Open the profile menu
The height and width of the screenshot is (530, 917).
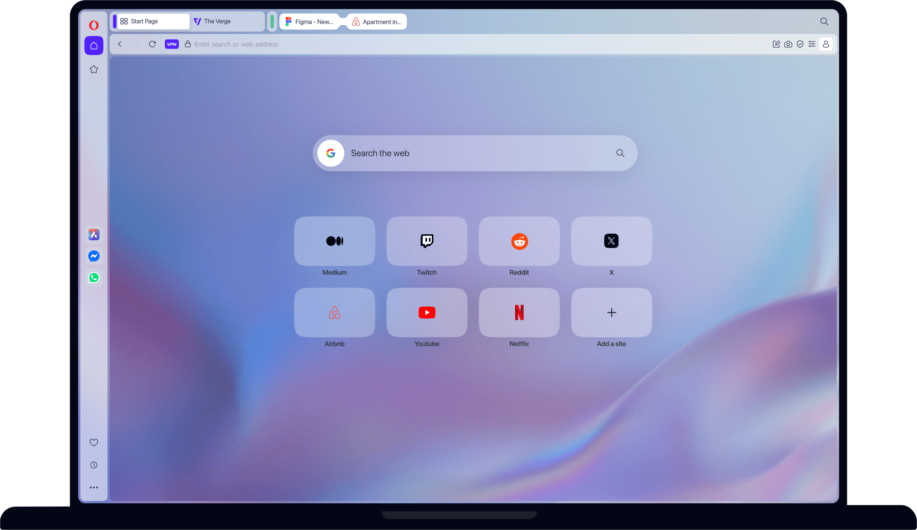(826, 44)
